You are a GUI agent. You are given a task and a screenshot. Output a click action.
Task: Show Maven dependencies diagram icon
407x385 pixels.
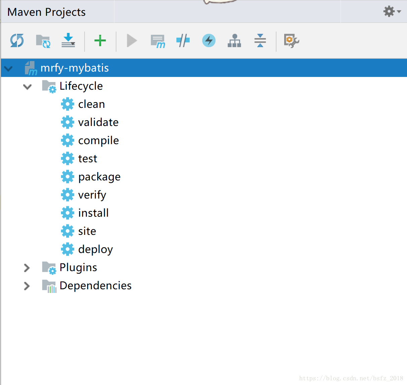click(x=234, y=41)
